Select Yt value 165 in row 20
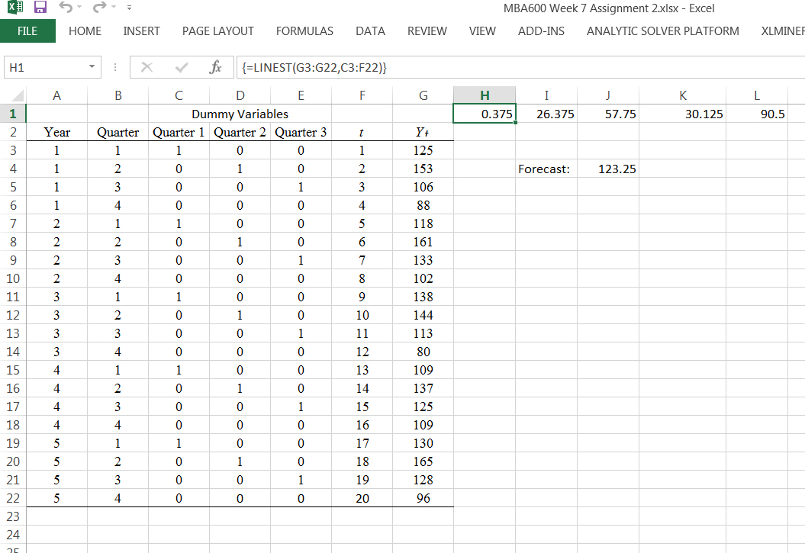Viewport: 805px width, 553px height. click(423, 461)
